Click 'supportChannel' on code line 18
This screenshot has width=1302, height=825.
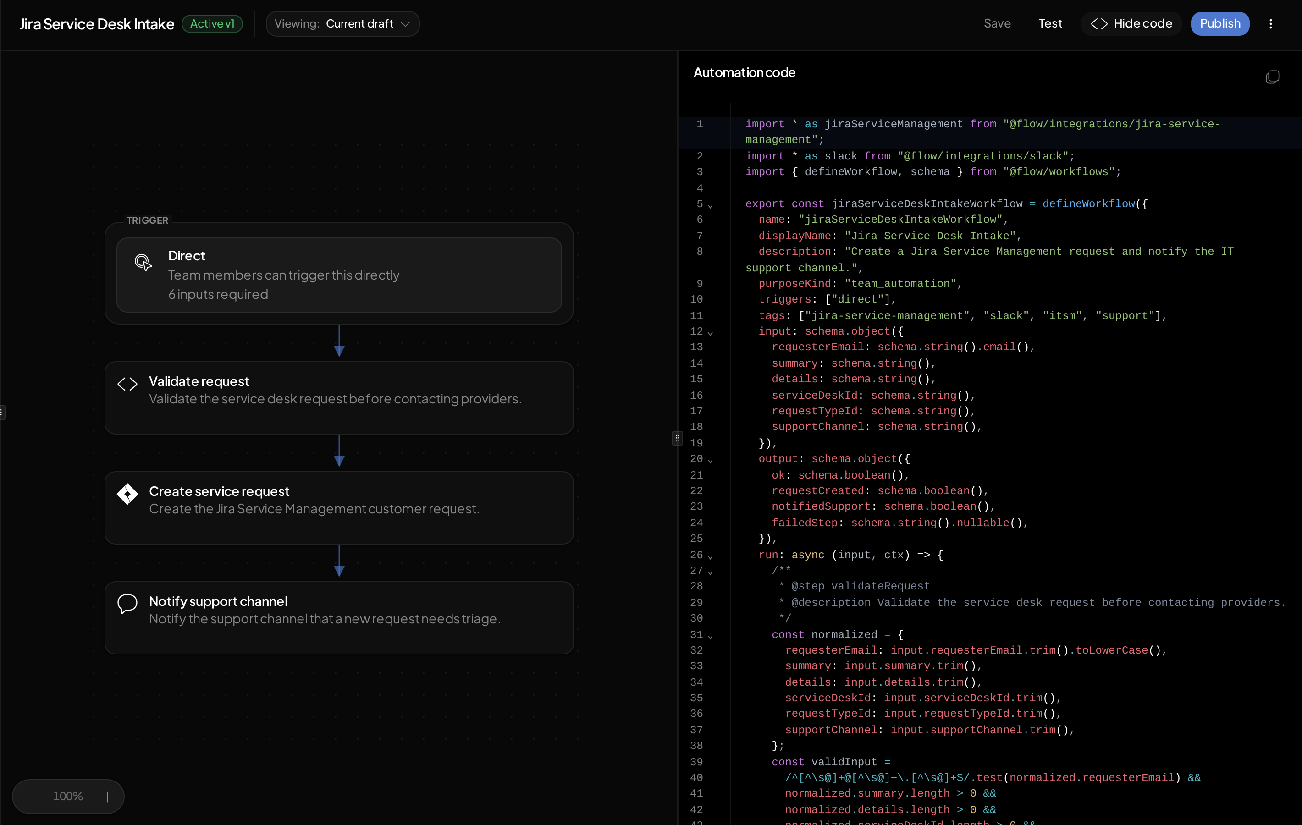(817, 427)
